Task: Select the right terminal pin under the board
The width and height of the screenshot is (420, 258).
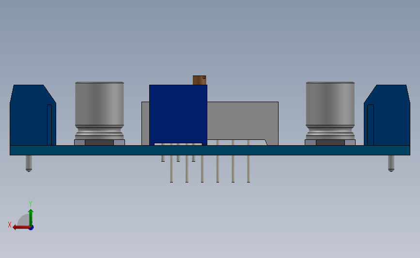Action: [391, 163]
